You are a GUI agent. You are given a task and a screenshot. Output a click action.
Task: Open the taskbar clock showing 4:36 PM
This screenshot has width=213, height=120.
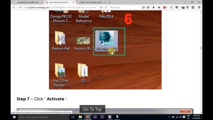[196, 117]
